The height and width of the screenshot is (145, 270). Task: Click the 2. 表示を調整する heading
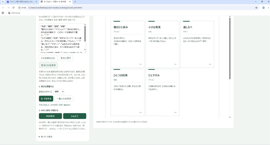pos(46,86)
